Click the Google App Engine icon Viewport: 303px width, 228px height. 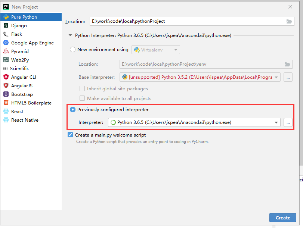pyautogui.click(x=6, y=43)
